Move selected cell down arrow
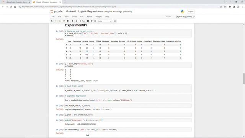The height and width of the screenshot is (138, 245). pyautogui.click(x=76, y=21)
